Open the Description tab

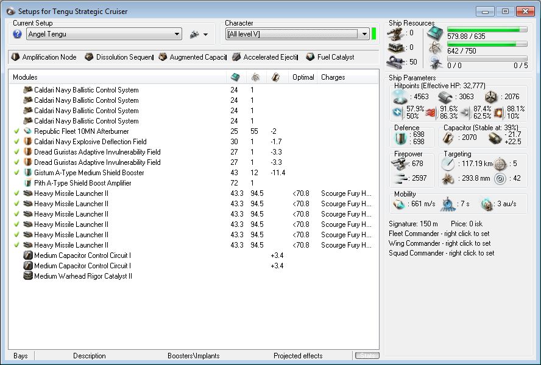point(90,356)
